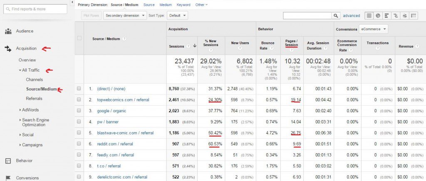Click the Plot Rows button
This screenshot has width=426, height=181.
pos(91,16)
